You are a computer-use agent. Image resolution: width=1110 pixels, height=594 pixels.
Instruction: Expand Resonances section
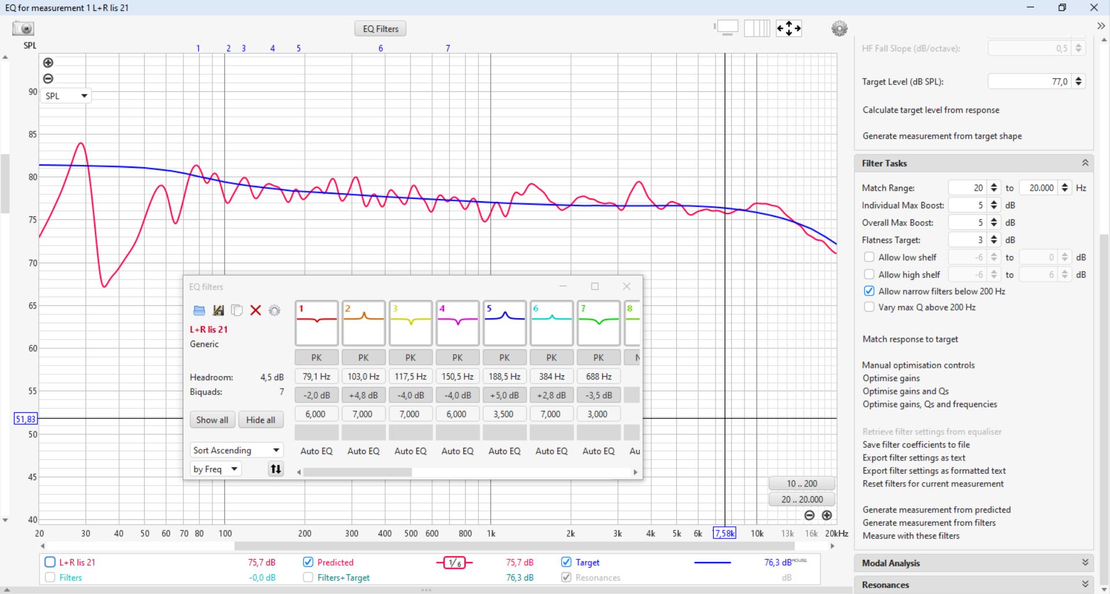point(1085,585)
